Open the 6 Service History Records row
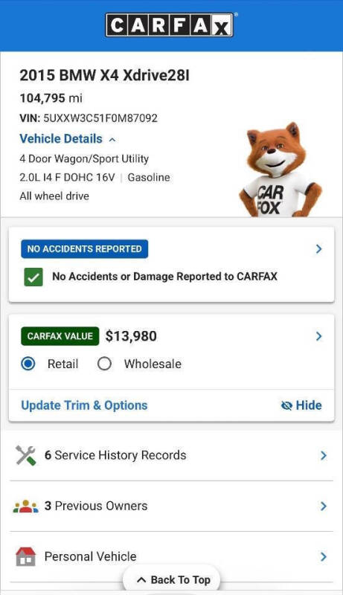The width and height of the screenshot is (343, 595). pyautogui.click(x=171, y=455)
